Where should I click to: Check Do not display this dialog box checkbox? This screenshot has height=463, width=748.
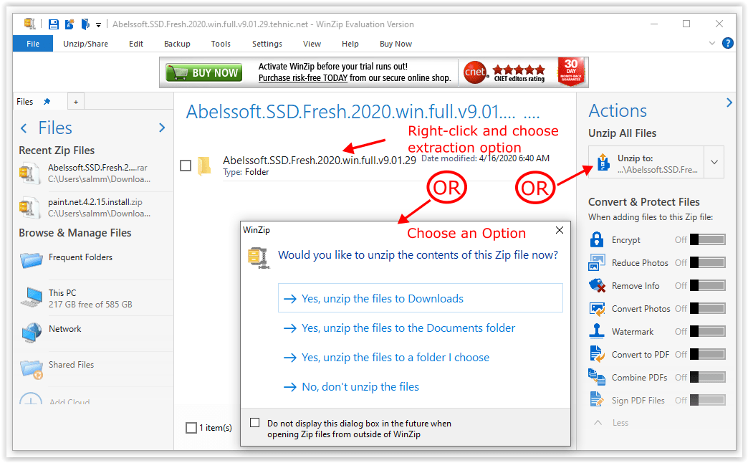255,422
